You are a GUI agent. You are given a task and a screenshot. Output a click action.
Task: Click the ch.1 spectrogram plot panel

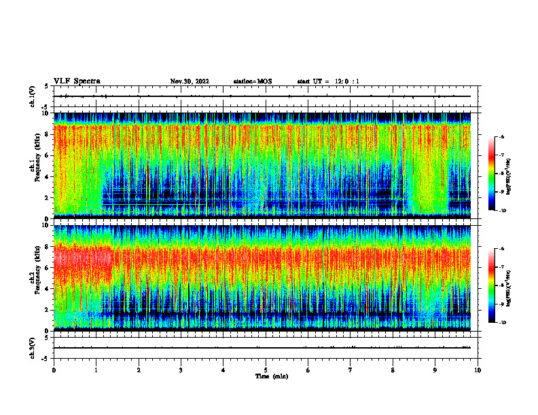(262, 165)
